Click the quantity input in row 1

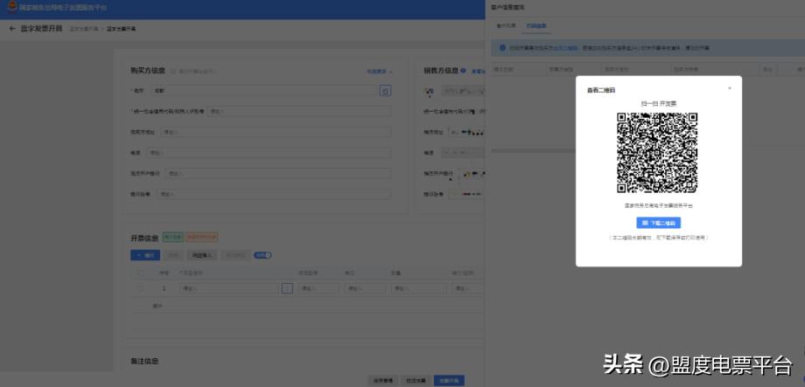tap(419, 288)
